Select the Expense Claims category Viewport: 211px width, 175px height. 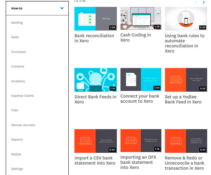pyautogui.click(x=23, y=96)
